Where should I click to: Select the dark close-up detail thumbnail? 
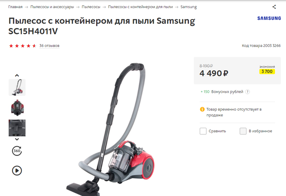click(17, 128)
